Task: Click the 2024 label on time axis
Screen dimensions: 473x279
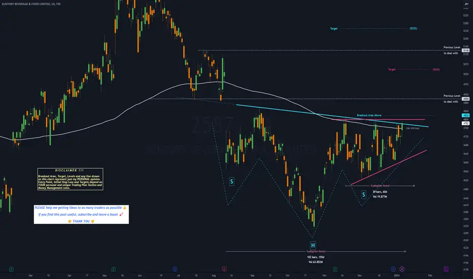Action: point(397,275)
